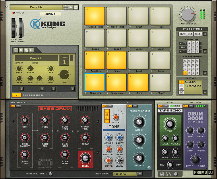Click the CLR button in Pad Settings
The image size is (217, 179).
[x=190, y=34]
